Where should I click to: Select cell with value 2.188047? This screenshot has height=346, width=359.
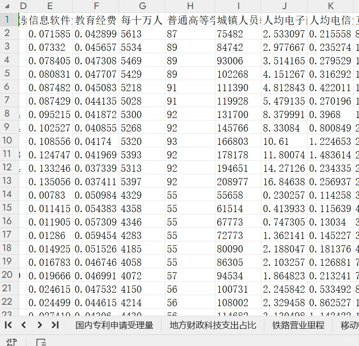[285, 249]
